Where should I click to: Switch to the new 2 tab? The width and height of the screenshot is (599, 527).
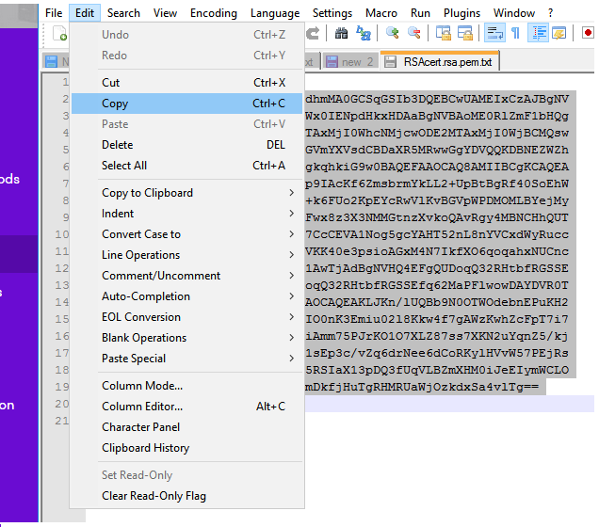pyautogui.click(x=350, y=61)
